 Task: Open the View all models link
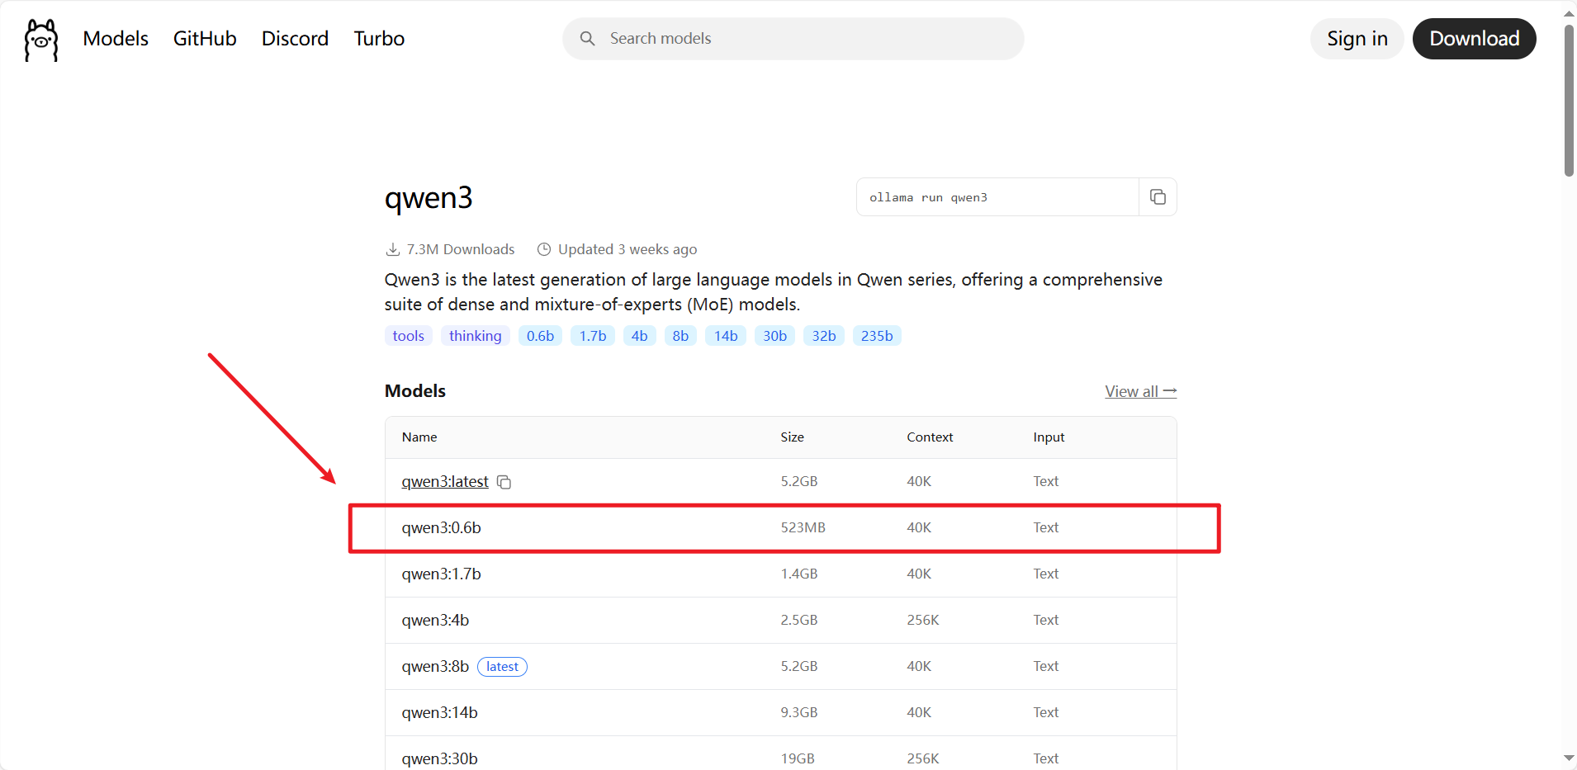point(1140,391)
